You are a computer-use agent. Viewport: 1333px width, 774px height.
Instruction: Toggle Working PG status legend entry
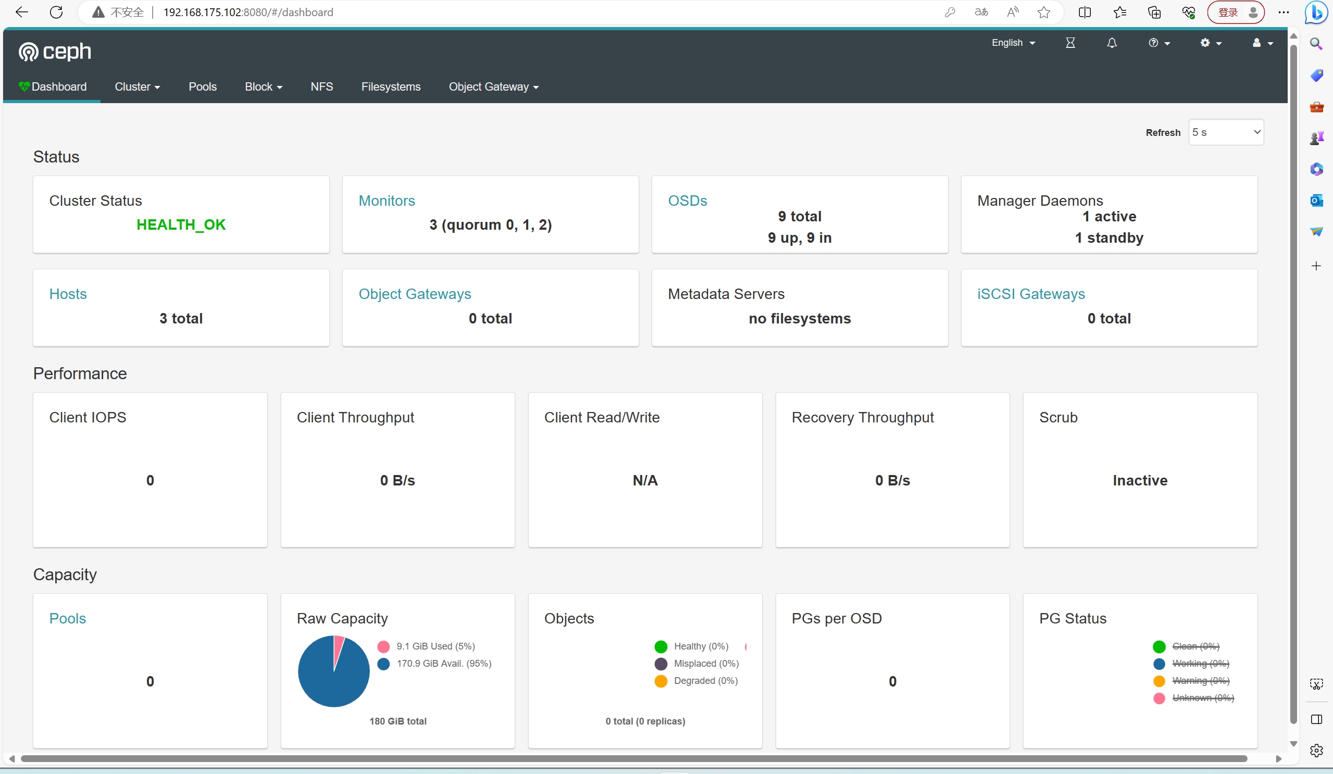1200,663
